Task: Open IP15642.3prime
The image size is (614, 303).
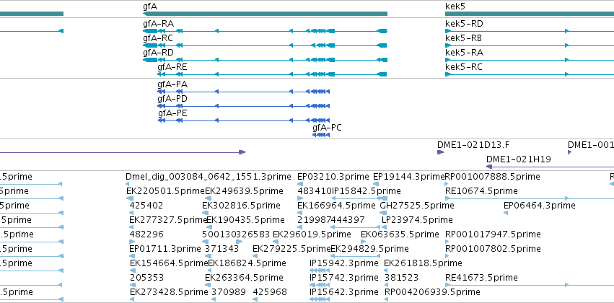Action: (x=344, y=292)
